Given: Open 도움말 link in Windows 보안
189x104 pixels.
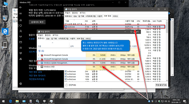Looking at the screenshot, I should 32,39.
